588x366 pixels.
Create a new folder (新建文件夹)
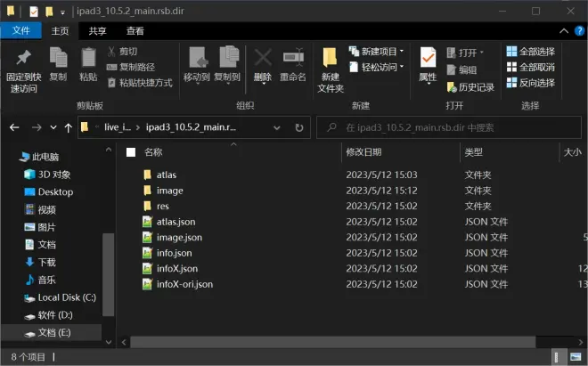click(331, 69)
